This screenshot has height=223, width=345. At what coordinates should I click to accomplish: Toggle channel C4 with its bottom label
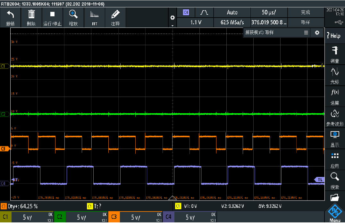(x=168, y=217)
